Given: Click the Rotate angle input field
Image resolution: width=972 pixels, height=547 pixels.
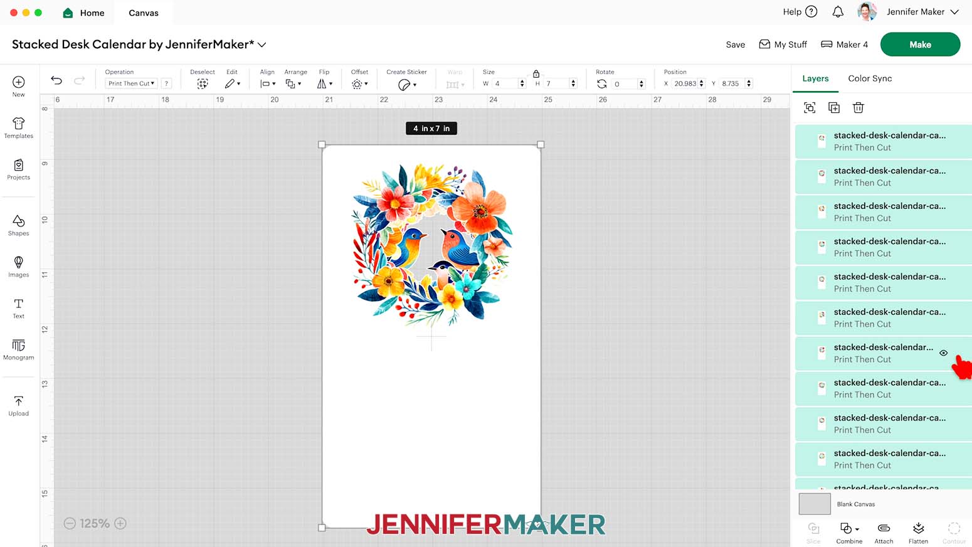Looking at the screenshot, I should coord(625,83).
